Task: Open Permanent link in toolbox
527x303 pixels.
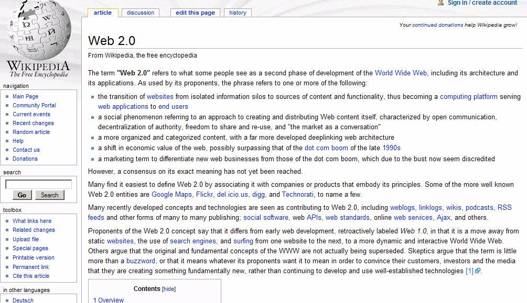Action: click(30, 267)
